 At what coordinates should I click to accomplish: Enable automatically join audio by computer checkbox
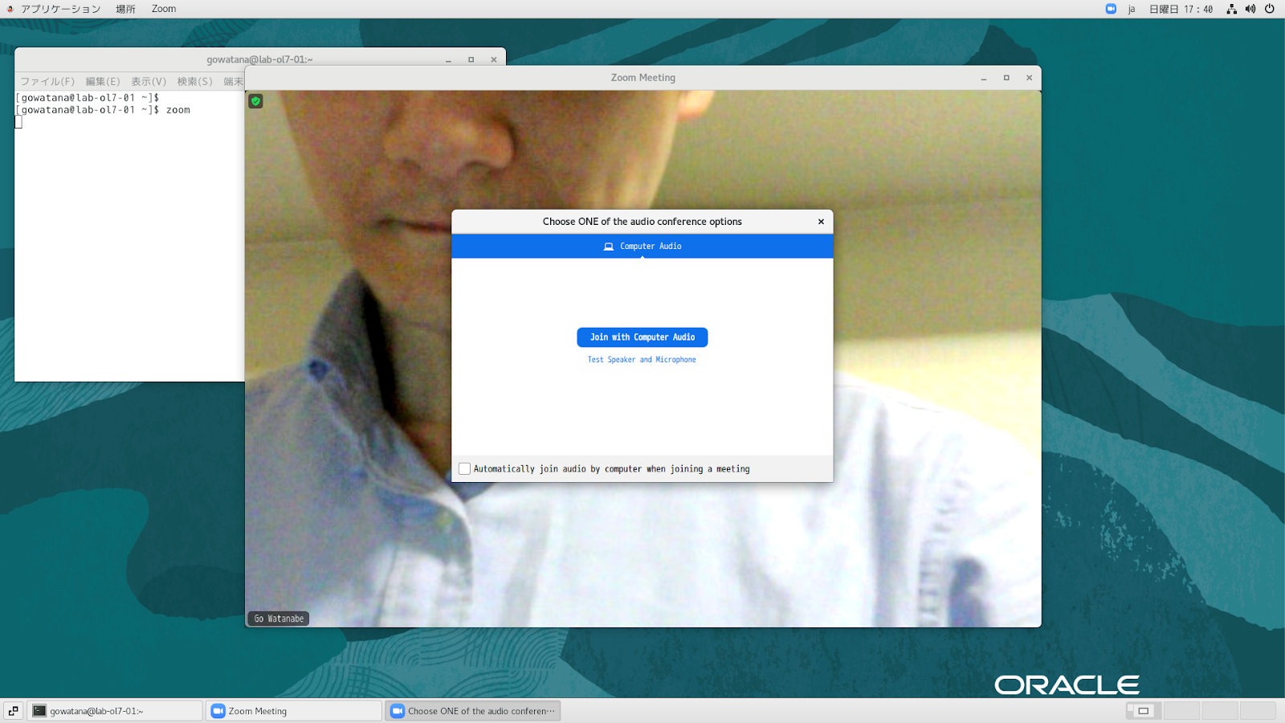click(464, 468)
